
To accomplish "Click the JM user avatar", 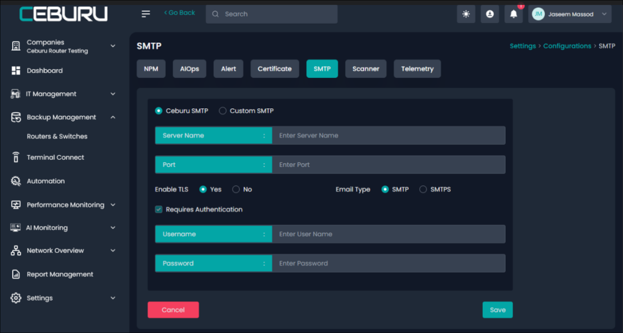I will coord(538,14).
